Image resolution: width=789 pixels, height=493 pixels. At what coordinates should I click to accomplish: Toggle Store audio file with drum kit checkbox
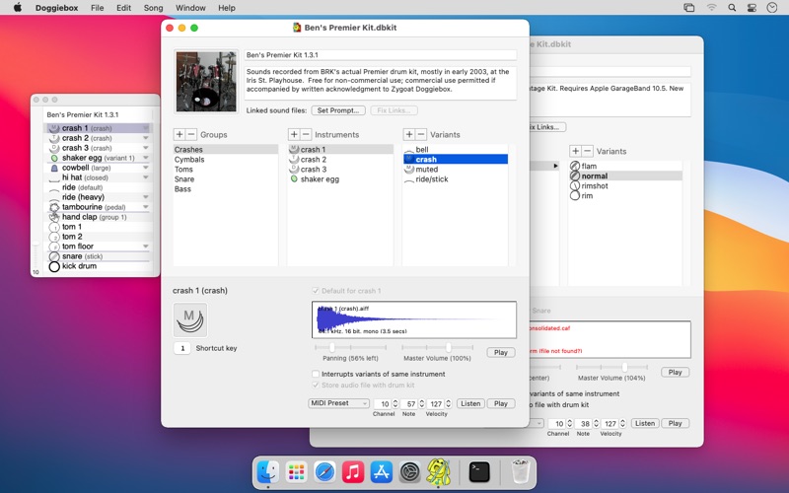click(x=316, y=385)
